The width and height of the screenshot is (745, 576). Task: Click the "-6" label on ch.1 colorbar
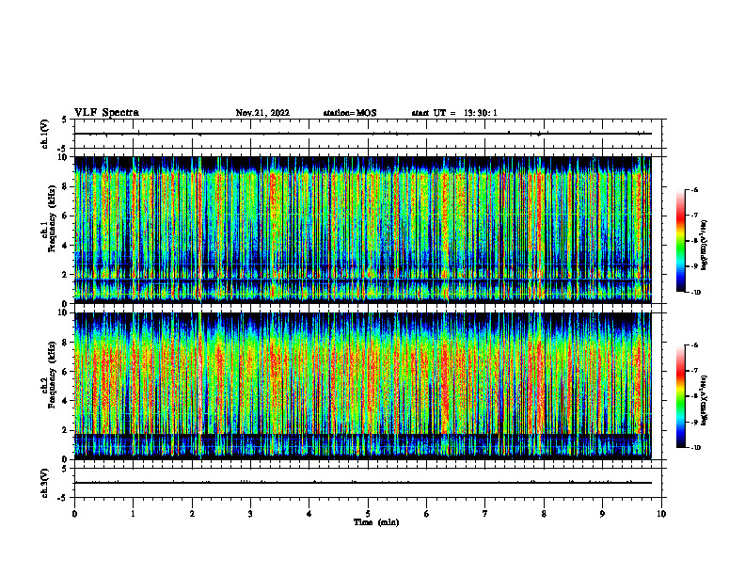tap(694, 189)
